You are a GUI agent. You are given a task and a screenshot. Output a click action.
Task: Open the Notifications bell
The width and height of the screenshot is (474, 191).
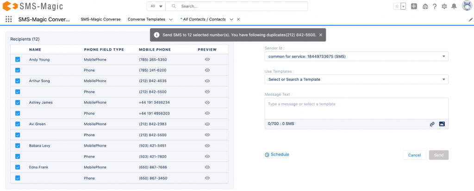(454, 6)
